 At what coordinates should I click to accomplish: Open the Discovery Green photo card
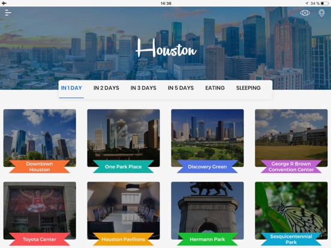207,141
